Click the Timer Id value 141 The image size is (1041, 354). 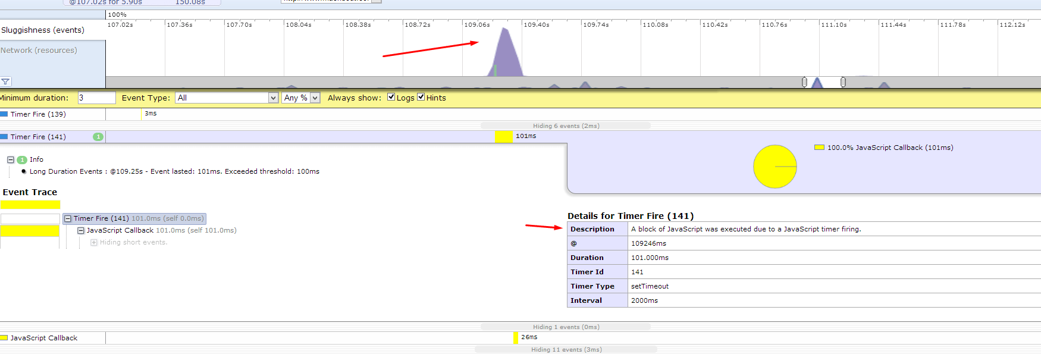click(x=637, y=272)
